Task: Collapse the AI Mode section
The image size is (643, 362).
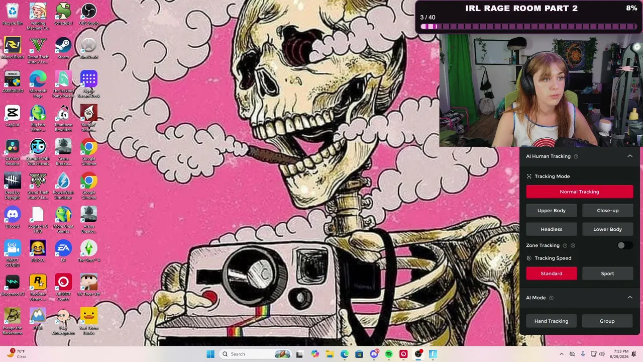Action: (630, 298)
